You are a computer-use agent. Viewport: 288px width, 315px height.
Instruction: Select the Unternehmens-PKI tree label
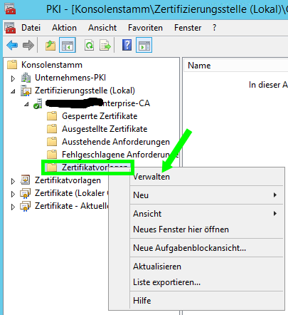70,78
